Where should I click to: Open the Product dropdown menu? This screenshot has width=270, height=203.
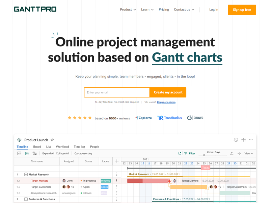(x=128, y=9)
